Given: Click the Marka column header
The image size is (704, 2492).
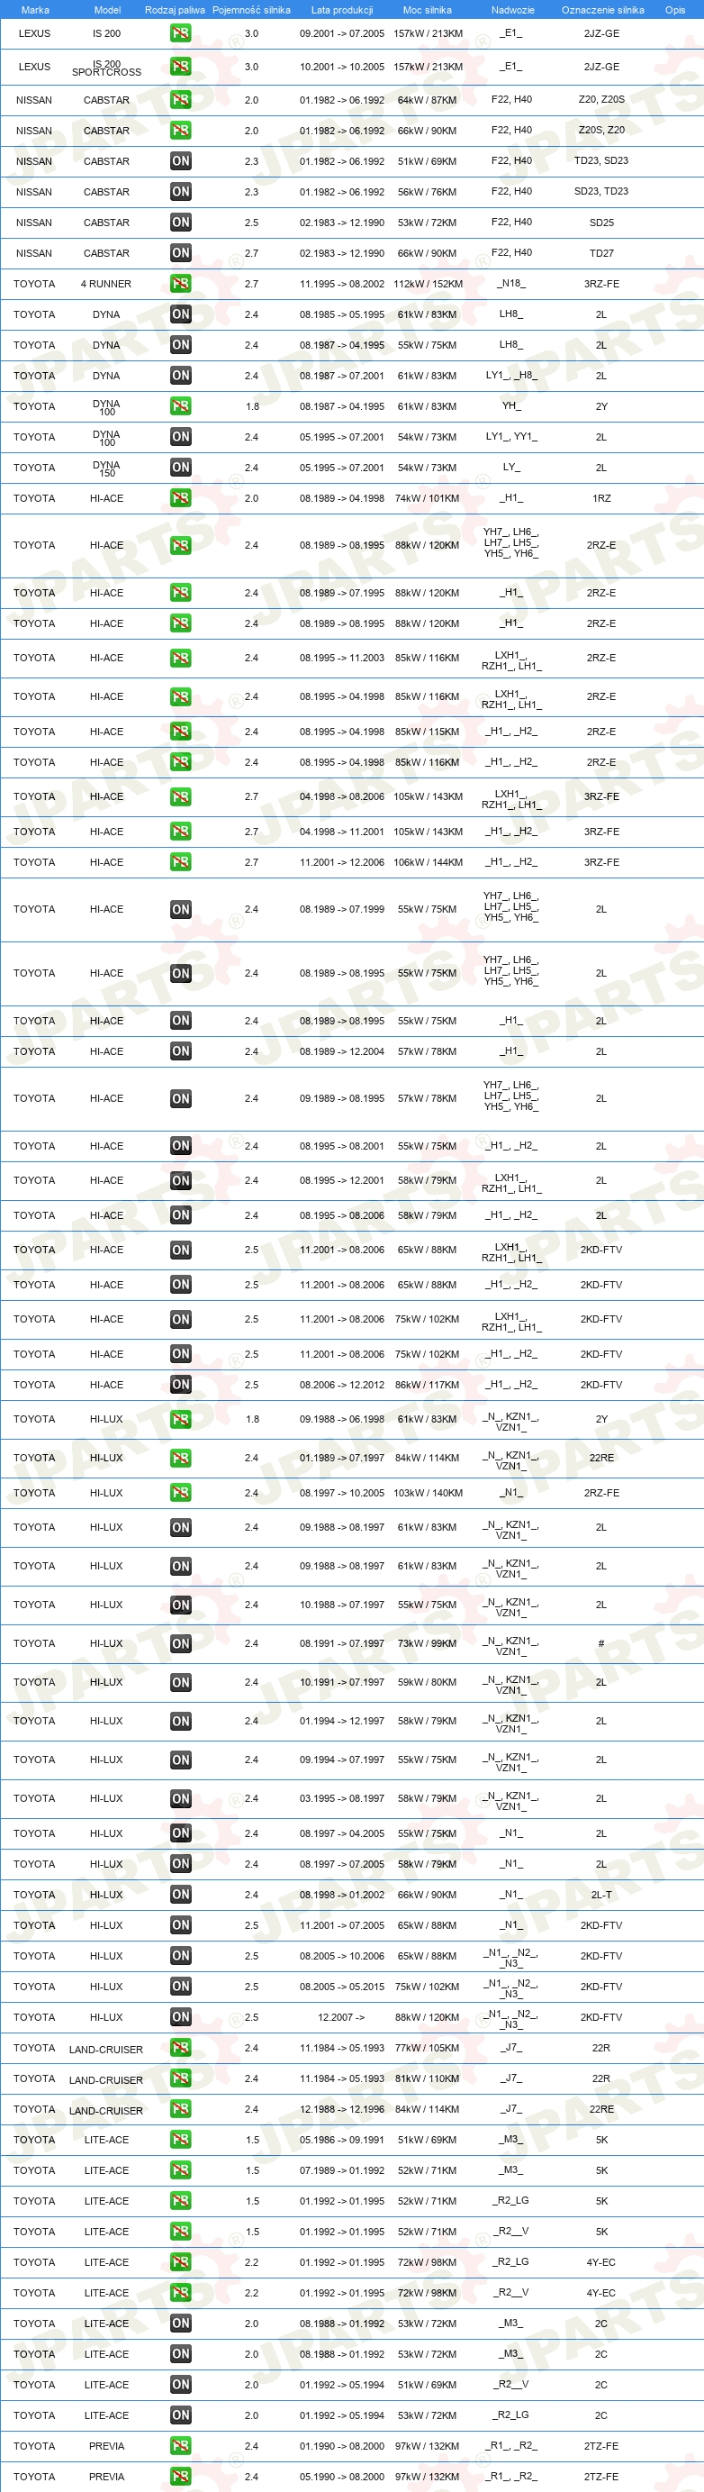Looking at the screenshot, I should [x=35, y=10].
